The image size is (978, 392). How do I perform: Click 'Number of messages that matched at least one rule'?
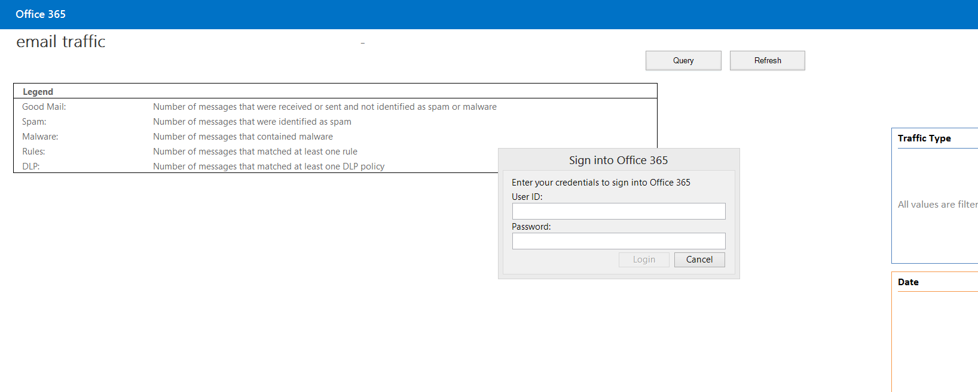(255, 152)
